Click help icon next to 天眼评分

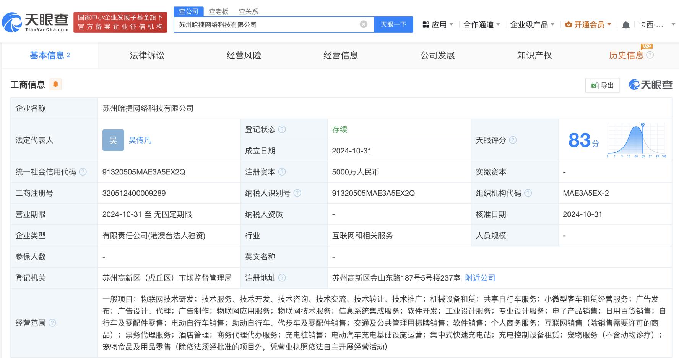click(513, 140)
